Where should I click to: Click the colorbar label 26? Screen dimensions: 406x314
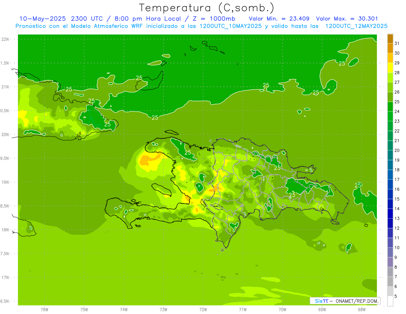tap(397, 92)
